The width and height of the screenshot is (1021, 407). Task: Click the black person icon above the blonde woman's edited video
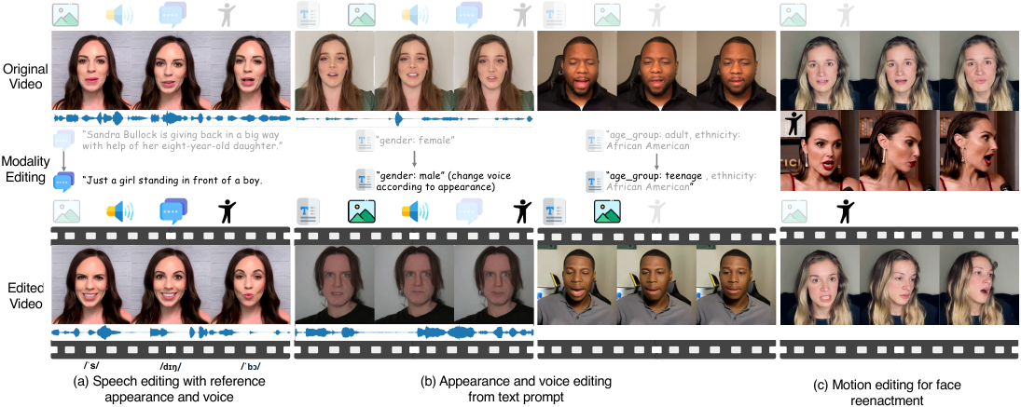[x=845, y=211]
